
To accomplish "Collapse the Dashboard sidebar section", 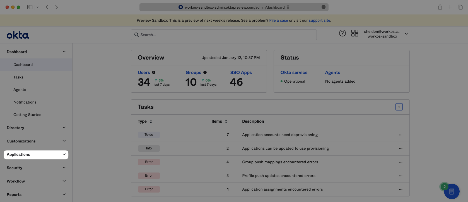I will pyautogui.click(x=64, y=52).
